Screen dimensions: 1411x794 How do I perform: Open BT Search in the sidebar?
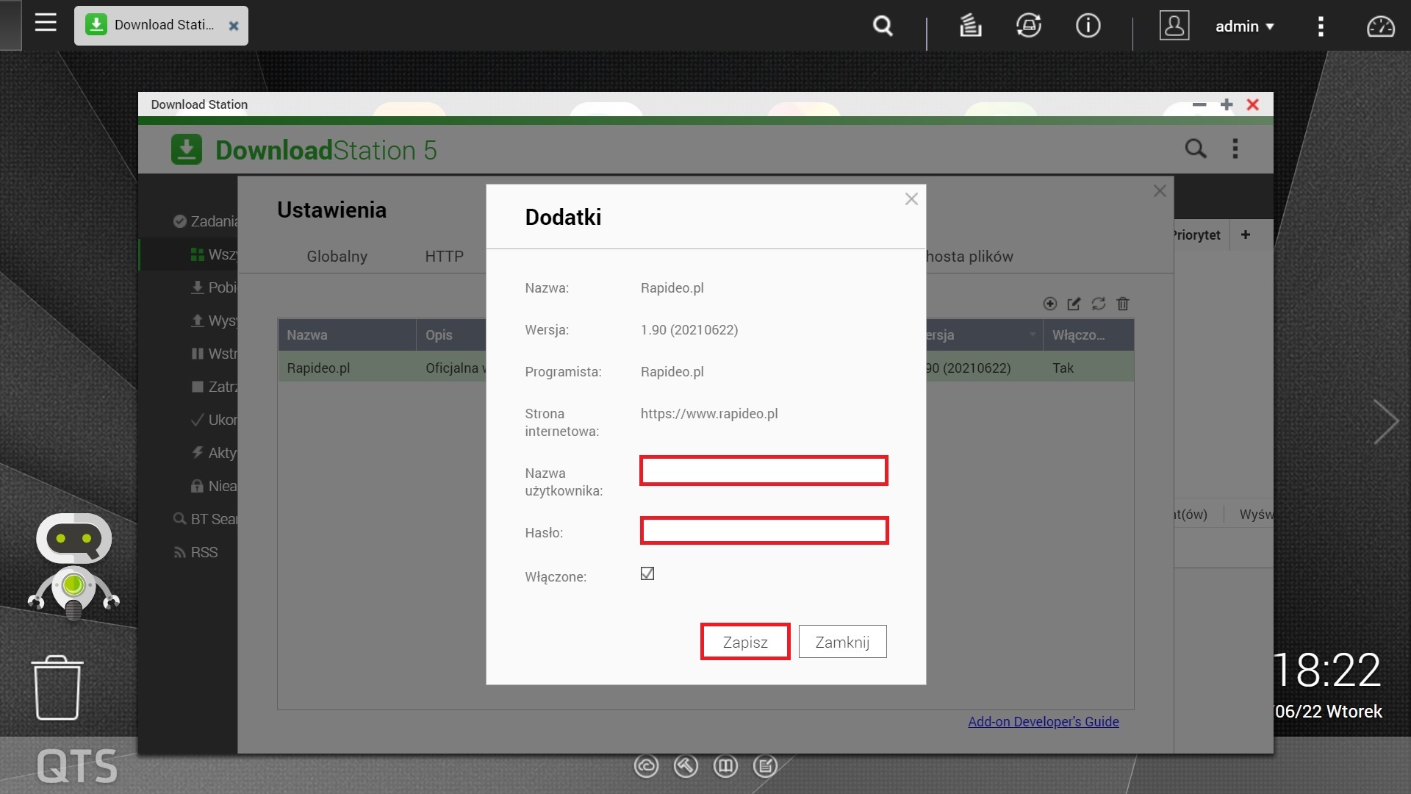point(205,519)
